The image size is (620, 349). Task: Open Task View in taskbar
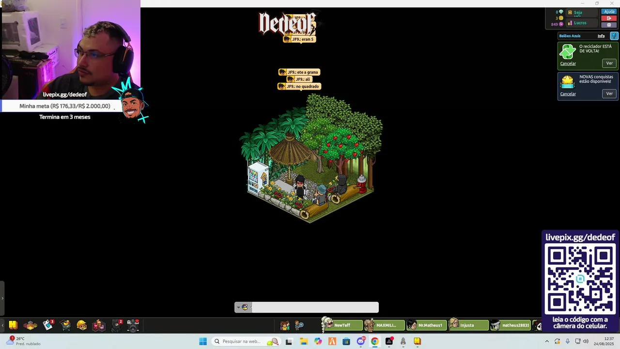(x=289, y=341)
